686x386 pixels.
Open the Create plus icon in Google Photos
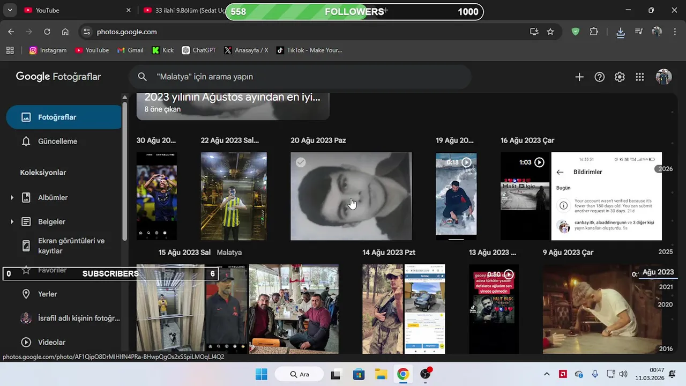tap(579, 77)
